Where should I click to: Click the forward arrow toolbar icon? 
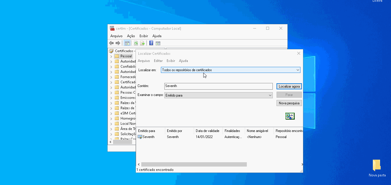click(118, 43)
